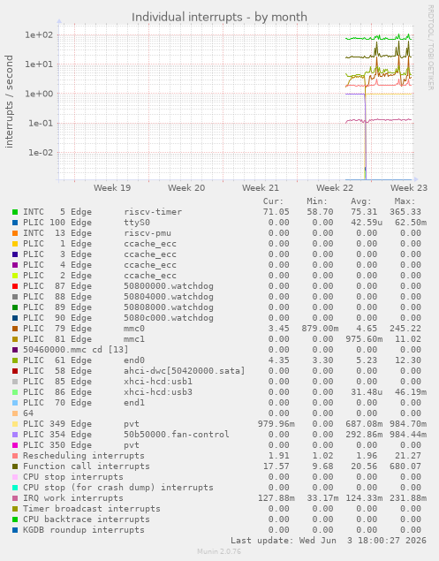Click the green riscv-timer legend swatch

pos(15,212)
